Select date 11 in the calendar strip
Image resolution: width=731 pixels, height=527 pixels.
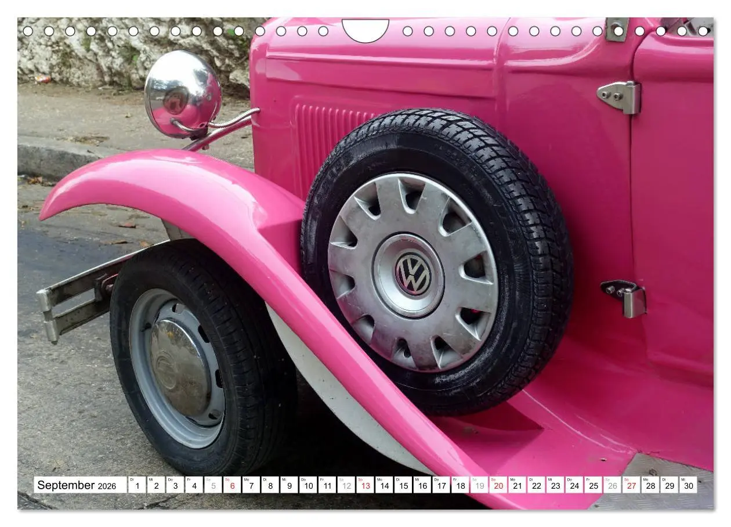(327, 485)
